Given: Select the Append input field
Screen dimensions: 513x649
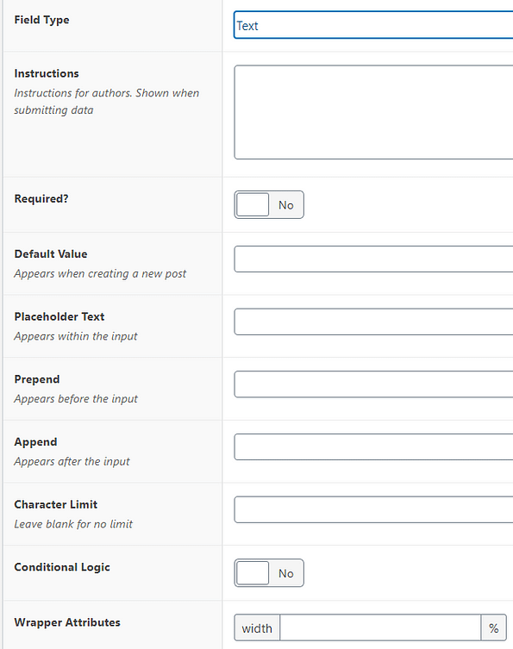Looking at the screenshot, I should pos(373,447).
